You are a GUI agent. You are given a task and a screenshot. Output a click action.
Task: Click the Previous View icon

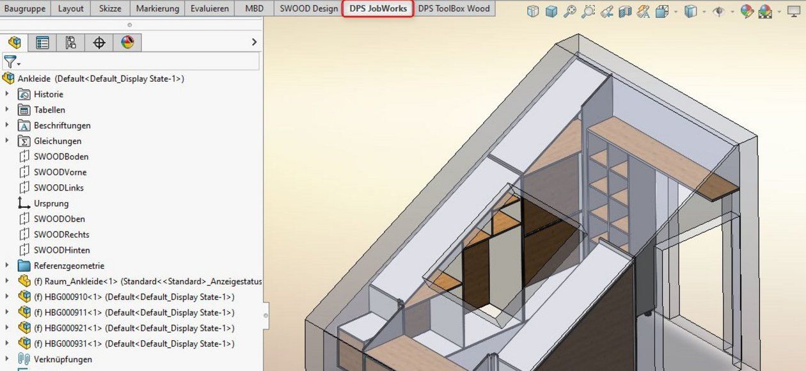click(607, 12)
